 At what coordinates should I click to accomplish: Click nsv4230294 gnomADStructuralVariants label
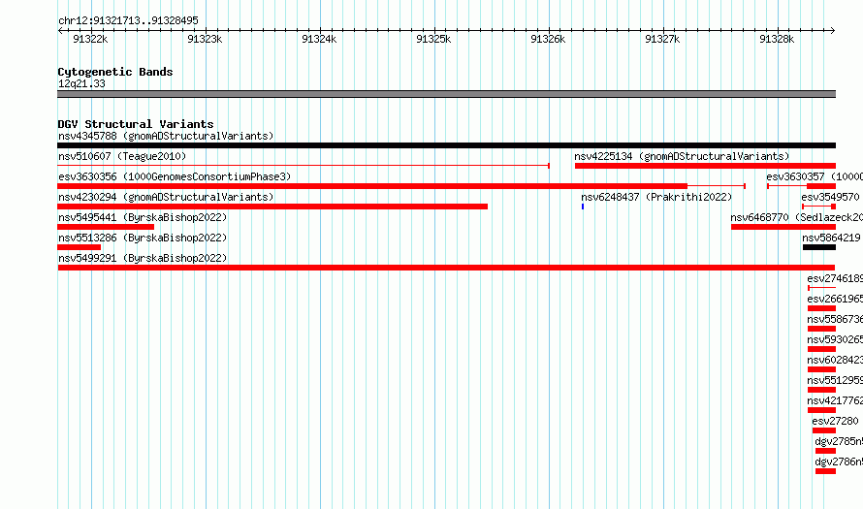pos(166,197)
